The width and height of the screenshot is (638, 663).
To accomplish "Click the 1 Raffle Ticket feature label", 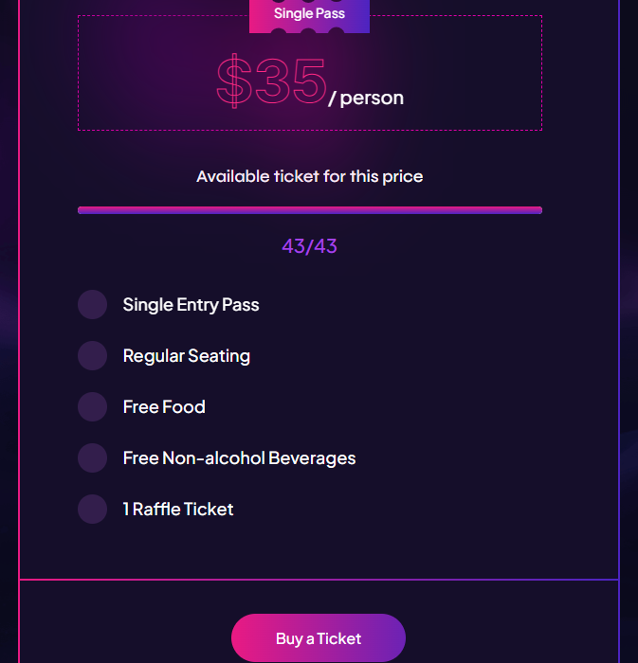I will pyautogui.click(x=178, y=510).
